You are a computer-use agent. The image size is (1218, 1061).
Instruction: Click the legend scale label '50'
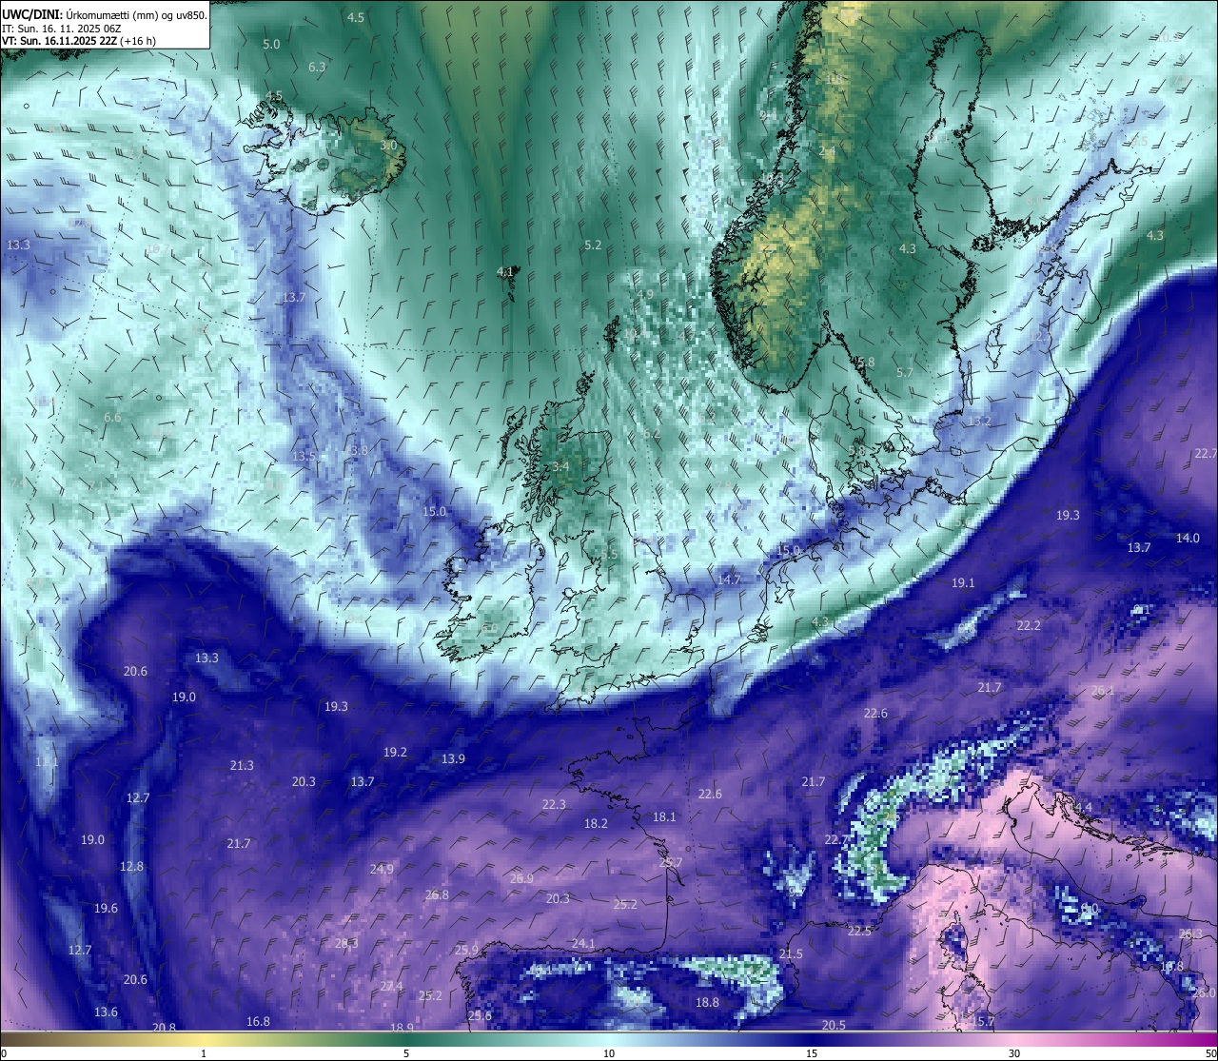pos(1209,1053)
